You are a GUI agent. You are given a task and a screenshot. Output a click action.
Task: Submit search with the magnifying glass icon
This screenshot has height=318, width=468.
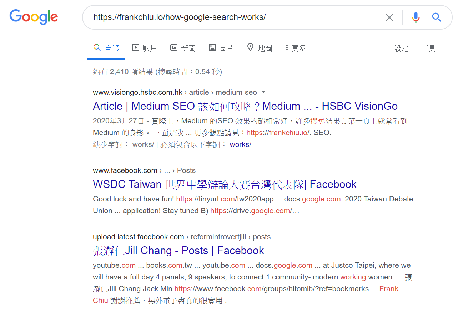[x=437, y=17]
